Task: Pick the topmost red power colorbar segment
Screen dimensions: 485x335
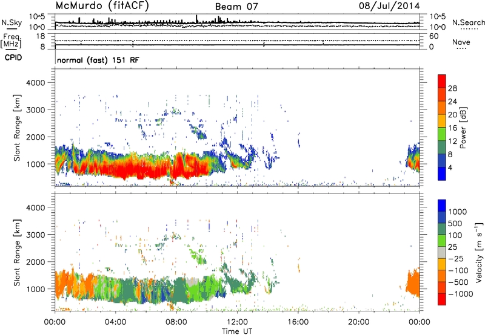Action: [442, 81]
